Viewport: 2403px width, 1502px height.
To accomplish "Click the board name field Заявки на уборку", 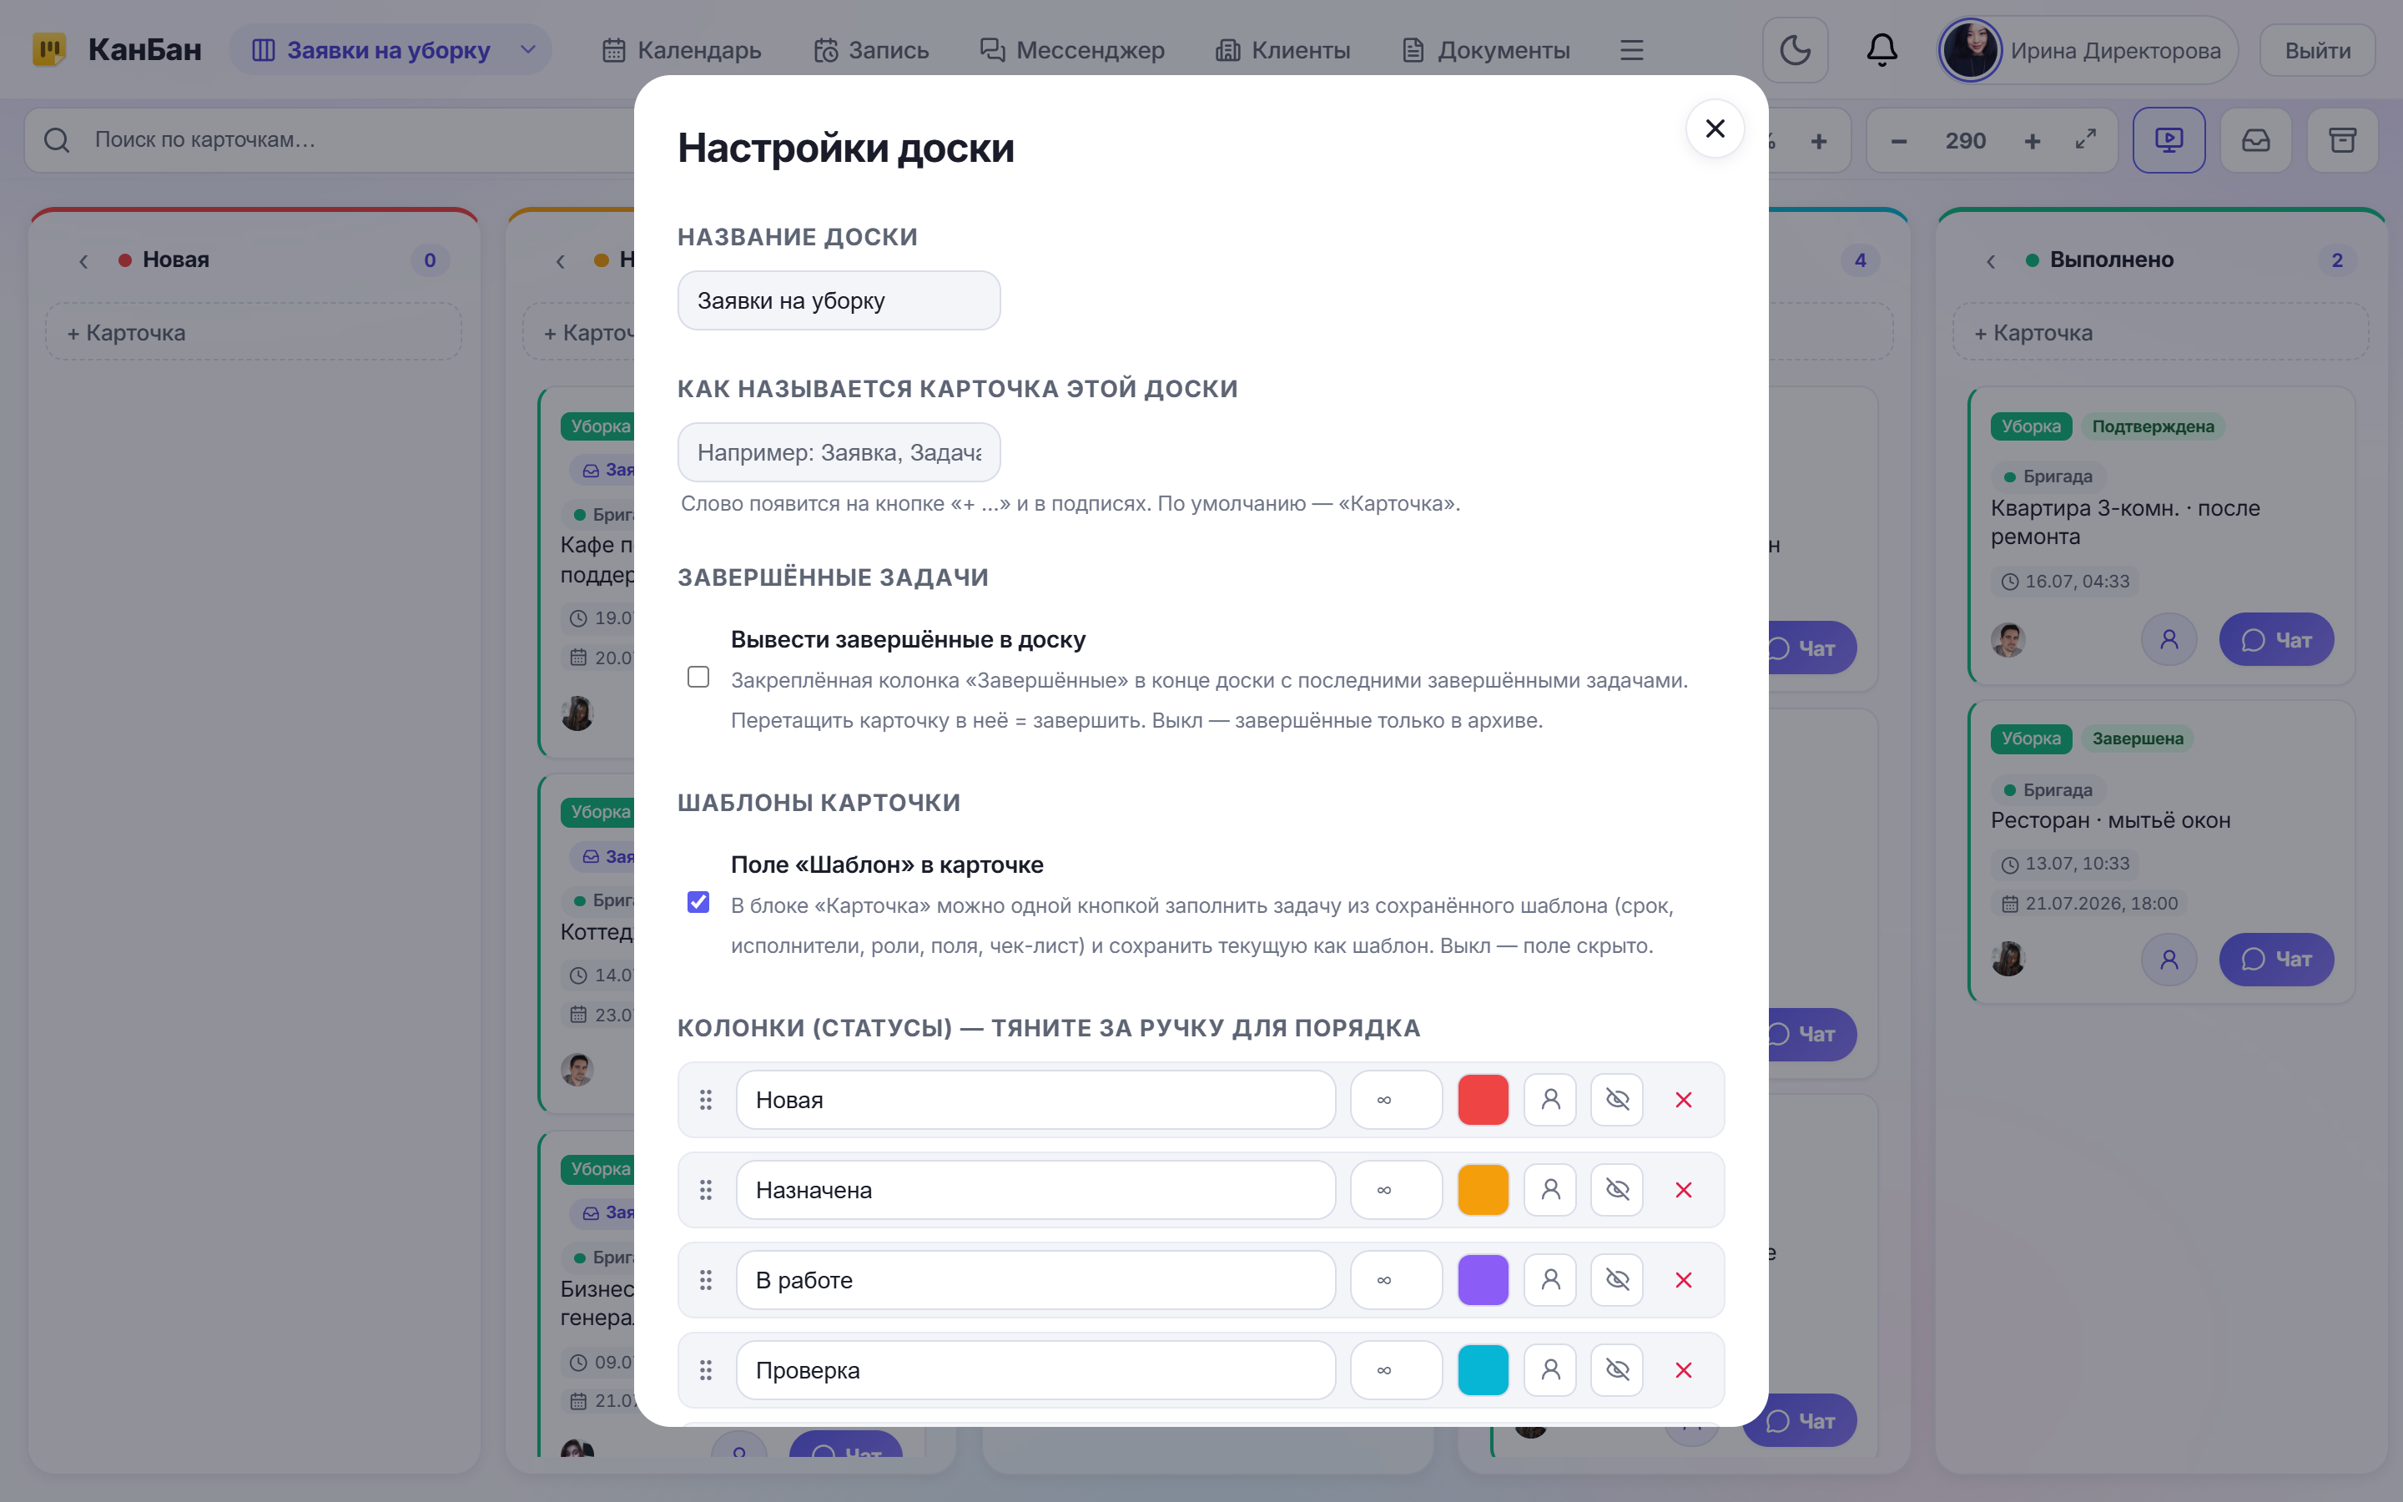I will [x=839, y=301].
